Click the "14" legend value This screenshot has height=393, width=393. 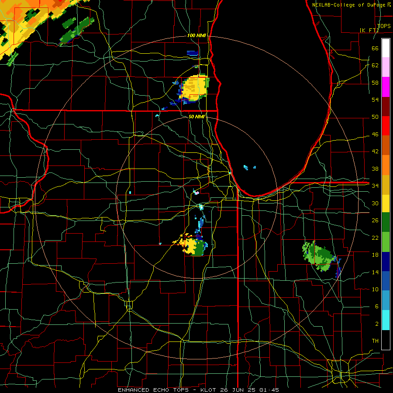375,272
